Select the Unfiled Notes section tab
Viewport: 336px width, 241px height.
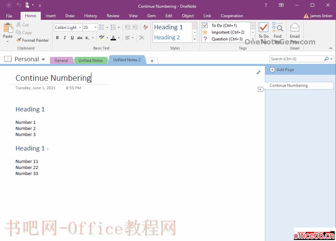[91, 60]
